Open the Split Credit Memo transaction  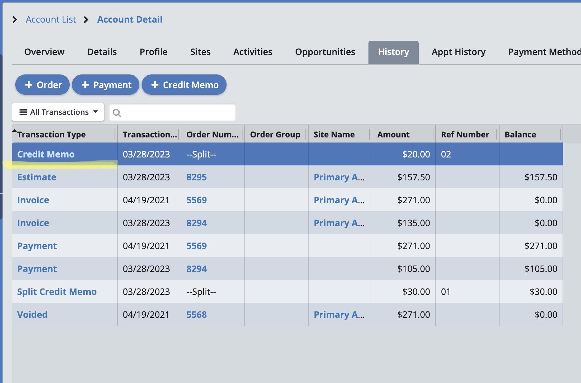(x=57, y=292)
